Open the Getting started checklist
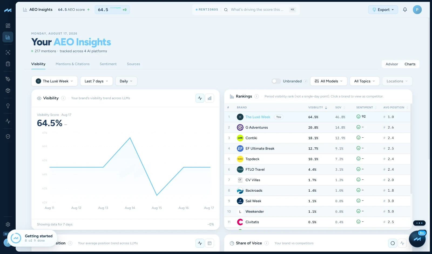The height and width of the screenshot is (254, 432). tap(32, 238)
